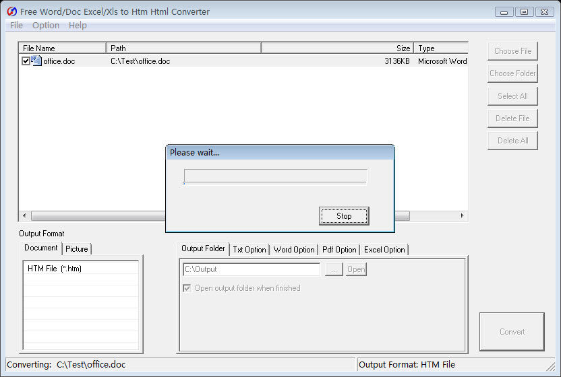The image size is (561, 377).
Task: Select the Txt Option tab
Action: [x=249, y=250]
